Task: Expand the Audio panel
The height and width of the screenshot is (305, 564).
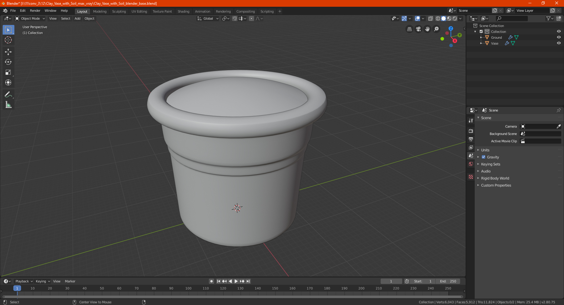Action: point(486,171)
